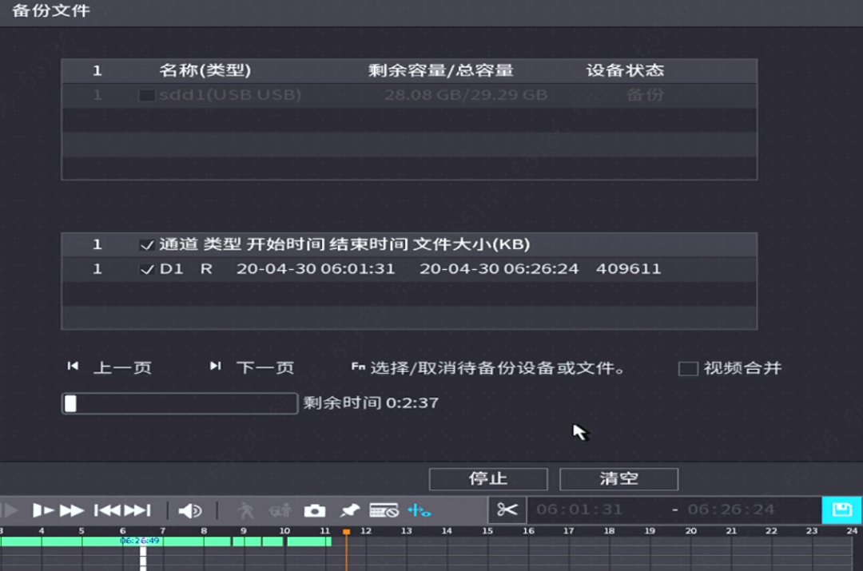Click the 备份文件 window title
This screenshot has width=863, height=571.
coord(51,10)
